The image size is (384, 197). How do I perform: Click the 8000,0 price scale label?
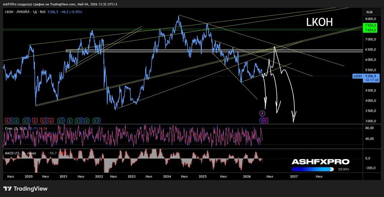[370, 19]
